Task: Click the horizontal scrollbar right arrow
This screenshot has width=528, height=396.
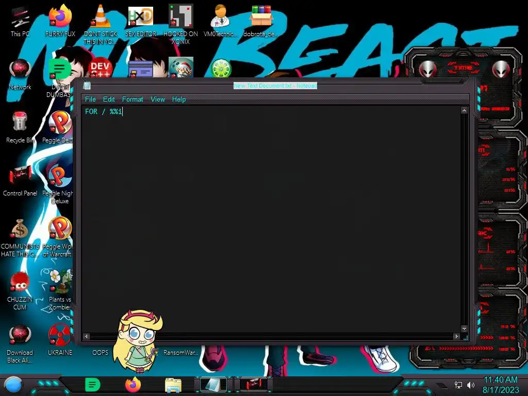Action: [x=457, y=336]
